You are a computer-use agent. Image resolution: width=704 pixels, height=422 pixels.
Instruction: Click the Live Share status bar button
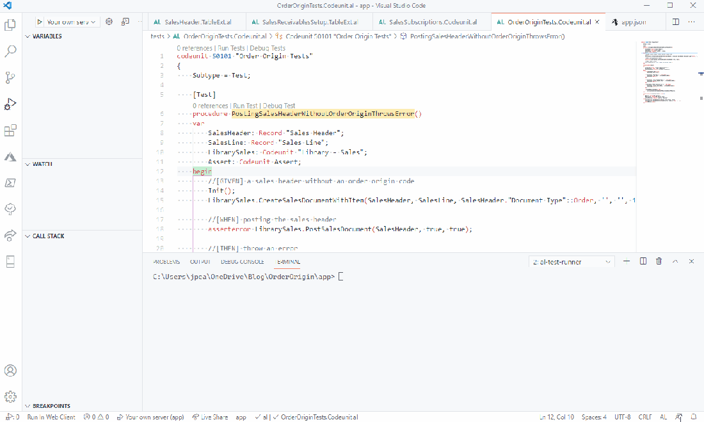point(210,417)
